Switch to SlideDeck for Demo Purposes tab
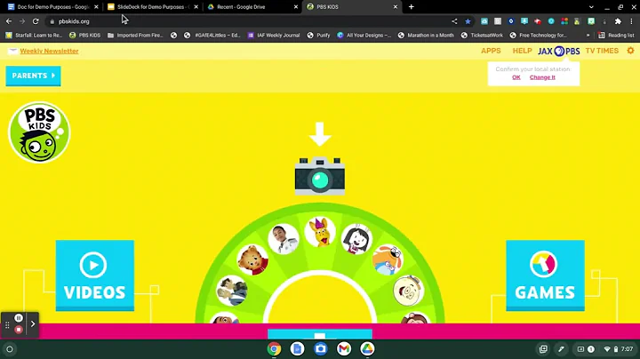The image size is (640, 359). point(153,7)
